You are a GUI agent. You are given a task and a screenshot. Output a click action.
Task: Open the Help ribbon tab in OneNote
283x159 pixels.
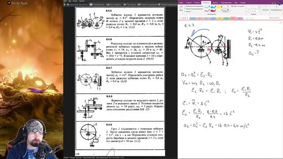[243, 3]
